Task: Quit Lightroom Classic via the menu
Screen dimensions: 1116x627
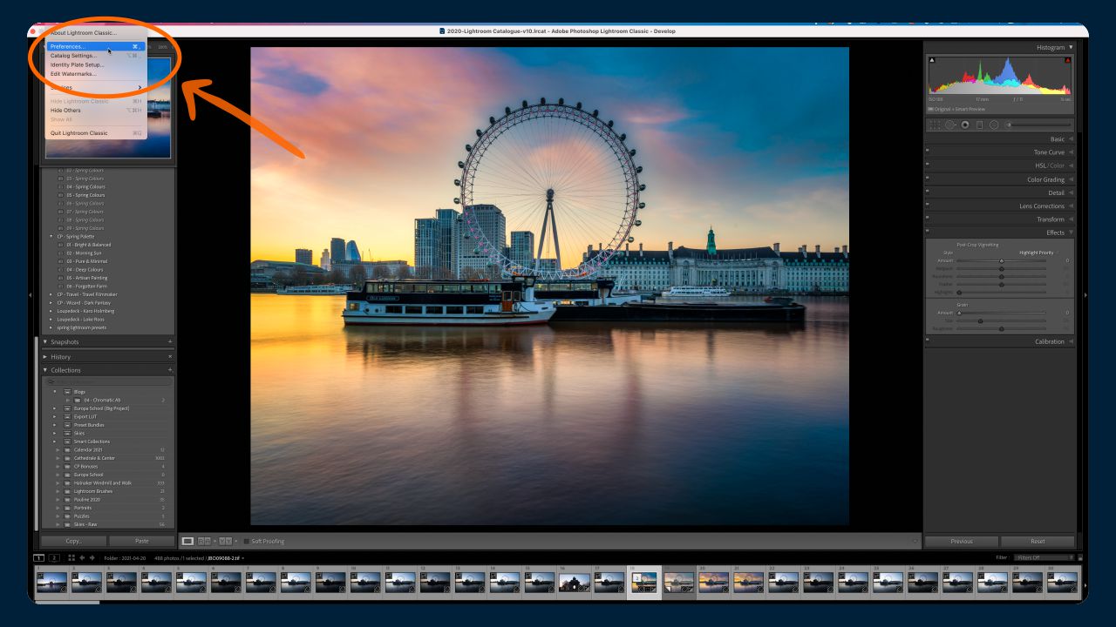Action: coord(95,133)
